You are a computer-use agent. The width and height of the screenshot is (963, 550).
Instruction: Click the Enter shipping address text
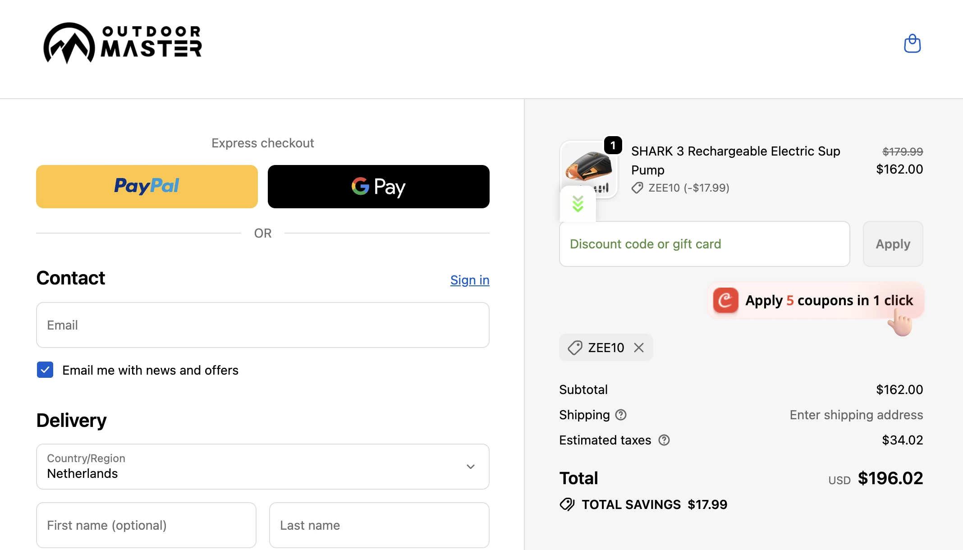point(856,415)
